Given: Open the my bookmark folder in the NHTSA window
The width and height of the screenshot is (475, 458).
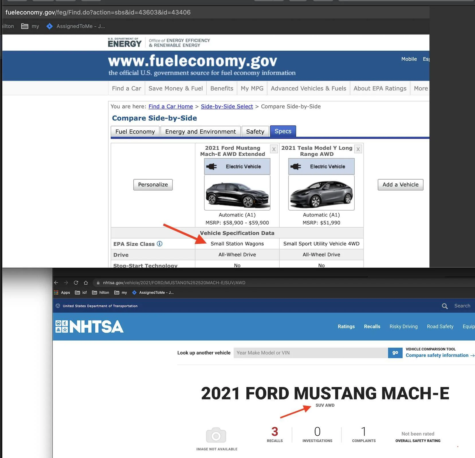Looking at the screenshot, I should point(121,292).
